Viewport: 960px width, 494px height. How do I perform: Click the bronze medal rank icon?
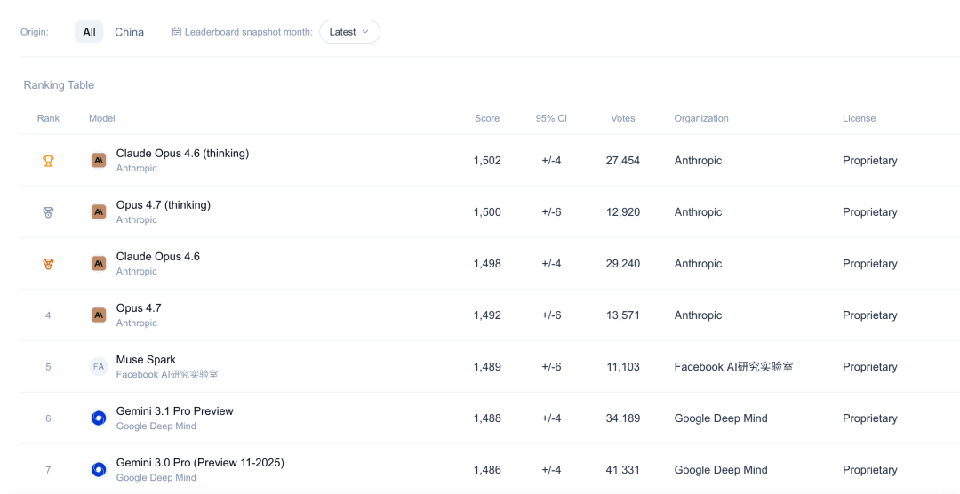[x=48, y=264]
